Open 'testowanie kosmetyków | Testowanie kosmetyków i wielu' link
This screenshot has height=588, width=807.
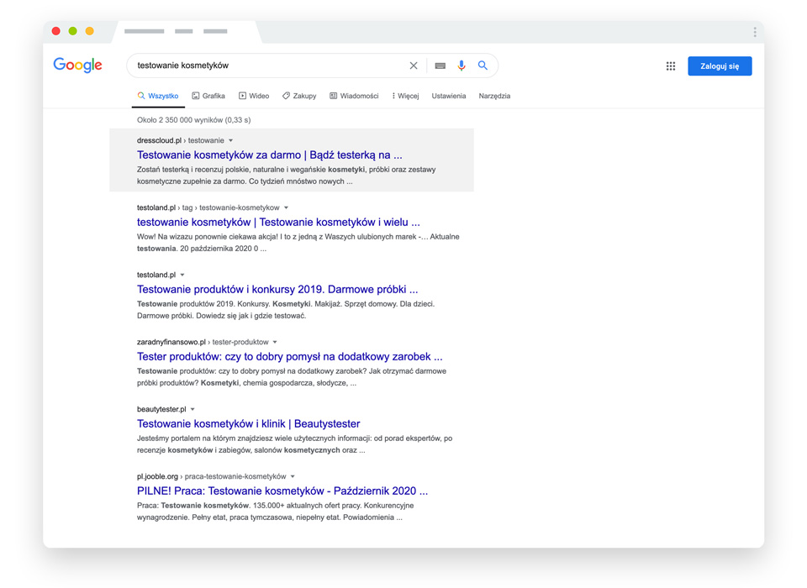278,223
